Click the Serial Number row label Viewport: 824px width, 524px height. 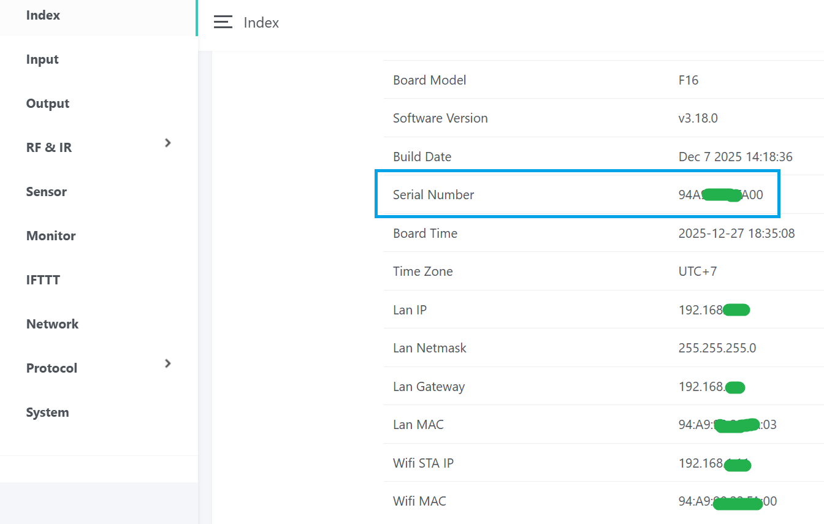433,195
